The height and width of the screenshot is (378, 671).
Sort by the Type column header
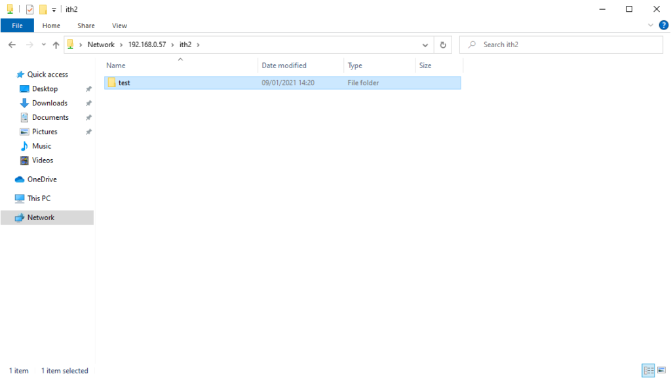point(355,66)
